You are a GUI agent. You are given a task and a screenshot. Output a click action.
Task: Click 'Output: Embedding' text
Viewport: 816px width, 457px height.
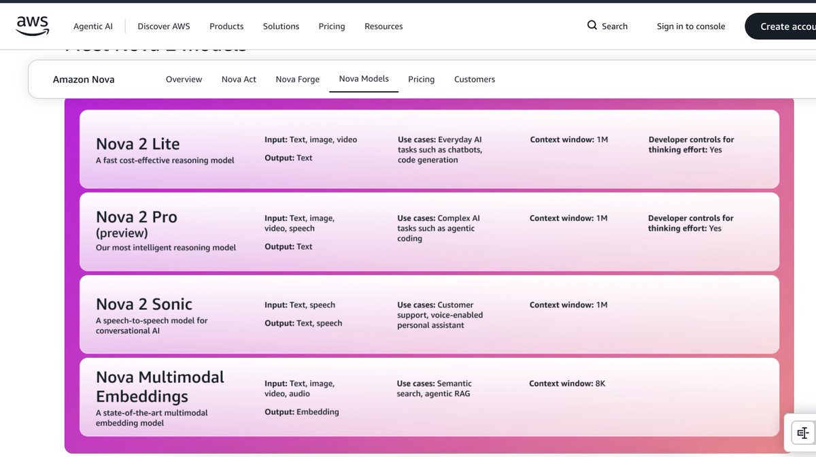point(302,412)
